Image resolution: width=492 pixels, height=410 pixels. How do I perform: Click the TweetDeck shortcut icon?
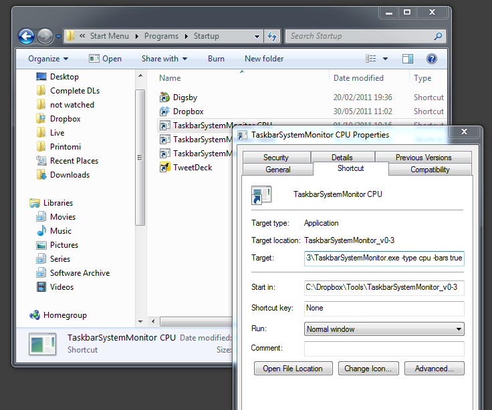click(165, 168)
